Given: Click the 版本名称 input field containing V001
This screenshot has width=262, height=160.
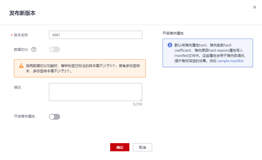Looking at the screenshot, I should (x=95, y=35).
